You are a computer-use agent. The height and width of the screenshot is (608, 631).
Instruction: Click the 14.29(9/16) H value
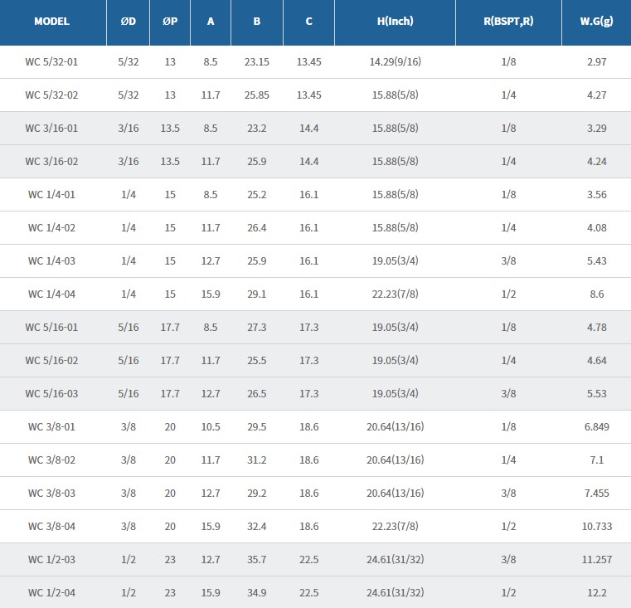[x=395, y=61]
